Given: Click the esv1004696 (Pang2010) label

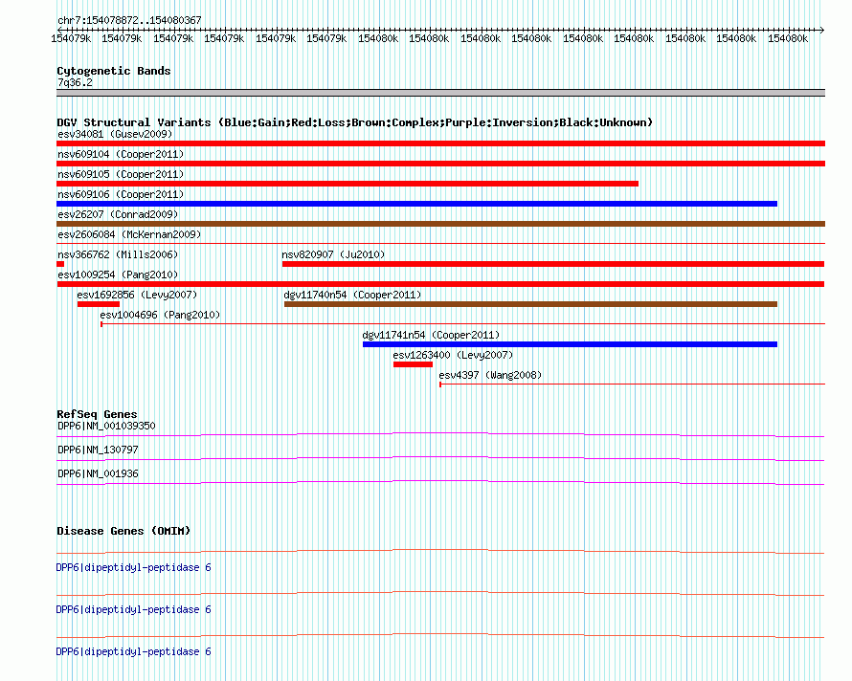Looking at the screenshot, I should coord(160,315).
